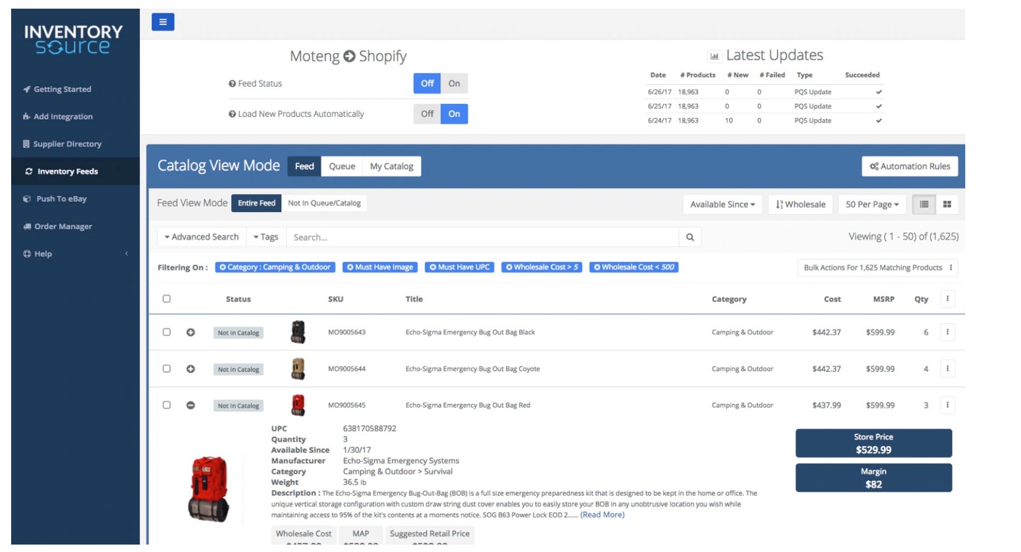The height and width of the screenshot is (552, 1021).
Task: Open Supplier Directory in sidebar
Action: tap(67, 144)
